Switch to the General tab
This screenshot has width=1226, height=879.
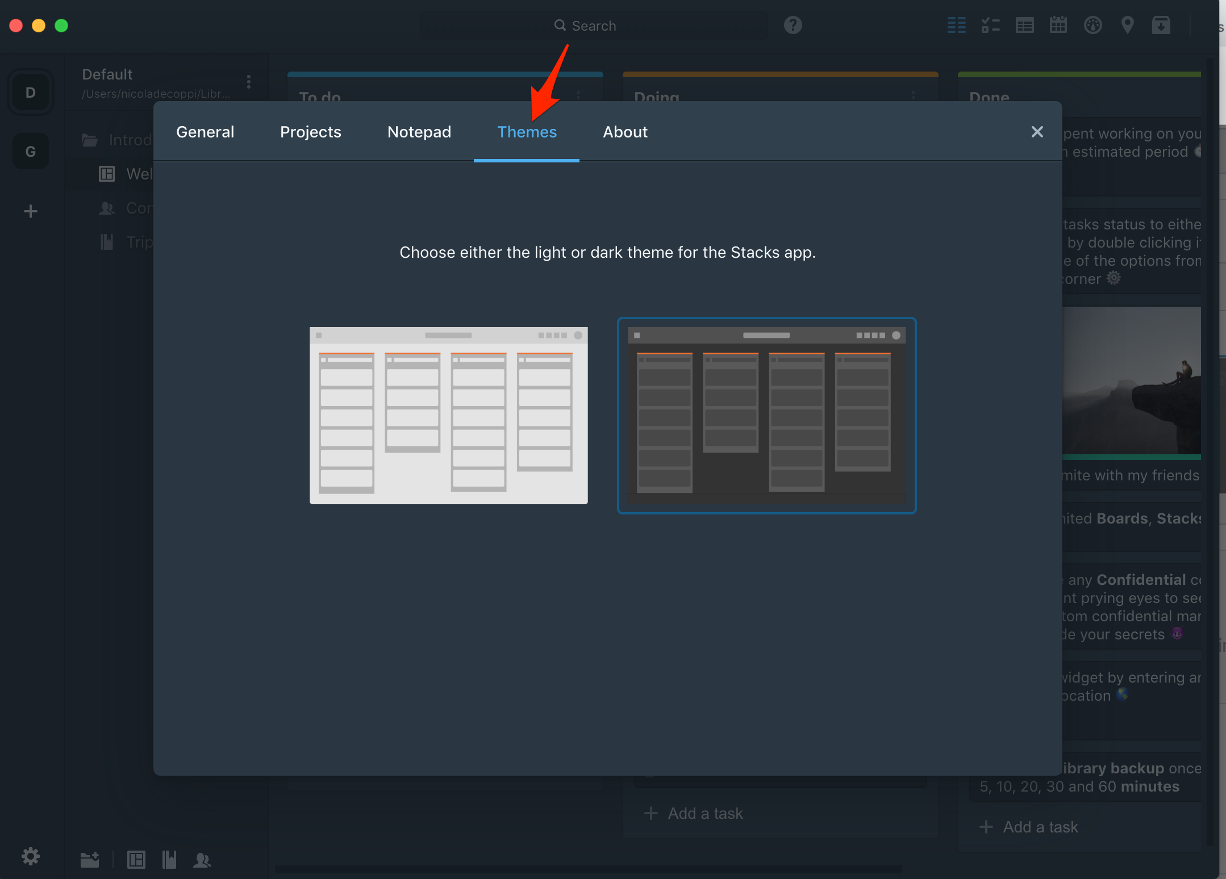coord(205,132)
